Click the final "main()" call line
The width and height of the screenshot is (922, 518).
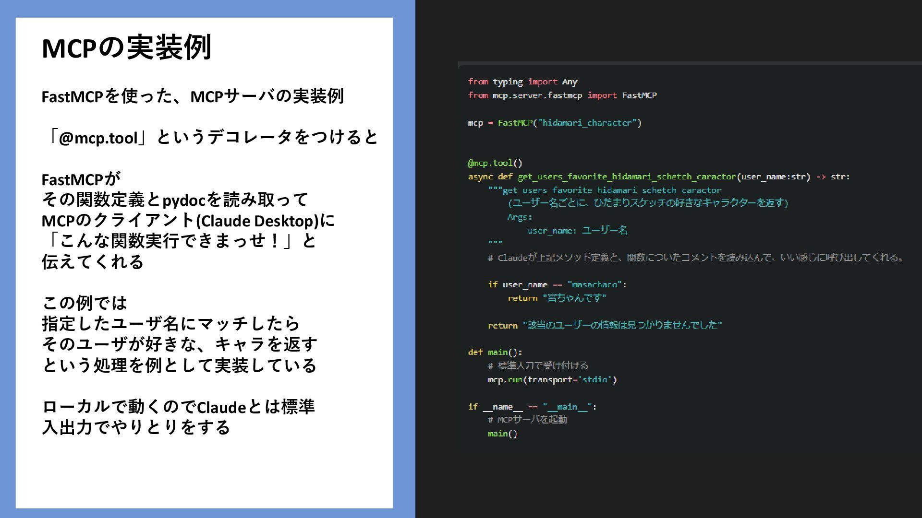[x=503, y=434]
